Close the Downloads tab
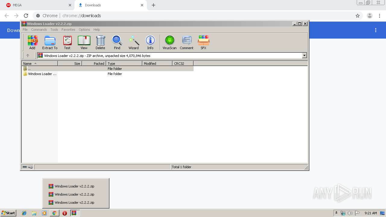The width and height of the screenshot is (386, 217). pos(142,5)
